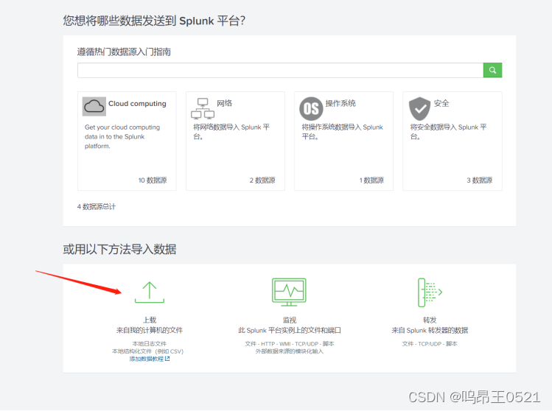
Task: Click the Cloud computing cloud icon
Action: click(94, 106)
